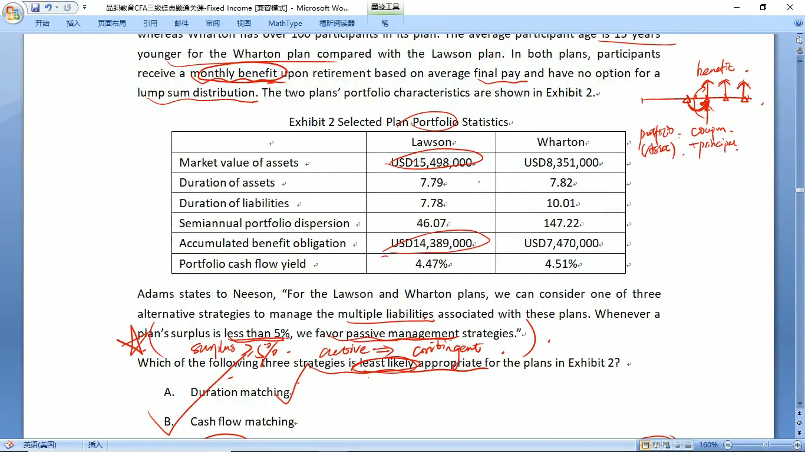
Task: Open the 页面布局 ribbon tab
Action: coord(112,24)
